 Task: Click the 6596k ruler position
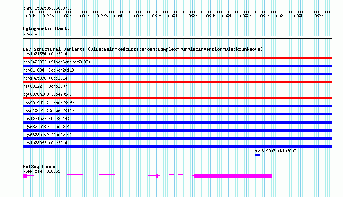click(x=84, y=15)
